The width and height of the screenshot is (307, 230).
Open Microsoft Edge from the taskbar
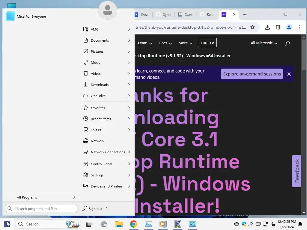[x=104, y=224]
